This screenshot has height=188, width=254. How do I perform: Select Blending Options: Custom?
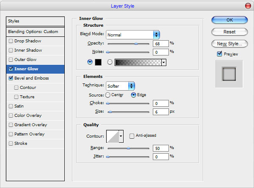click(35, 32)
